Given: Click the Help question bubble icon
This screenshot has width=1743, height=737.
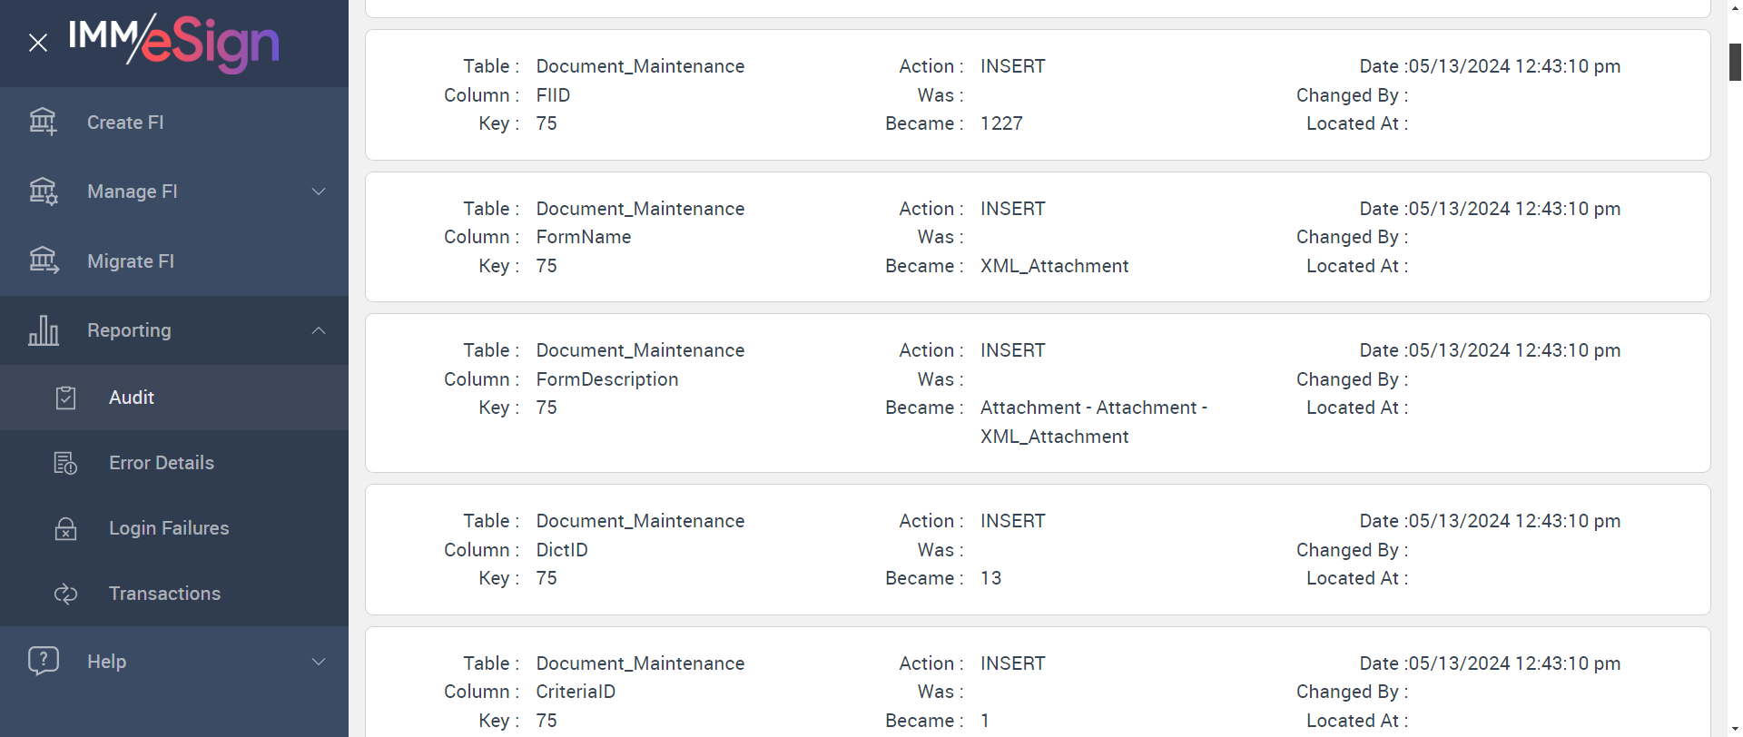Looking at the screenshot, I should [43, 661].
